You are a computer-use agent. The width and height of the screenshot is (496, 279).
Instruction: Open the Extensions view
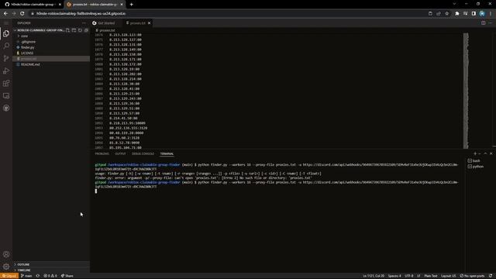tap(6, 83)
